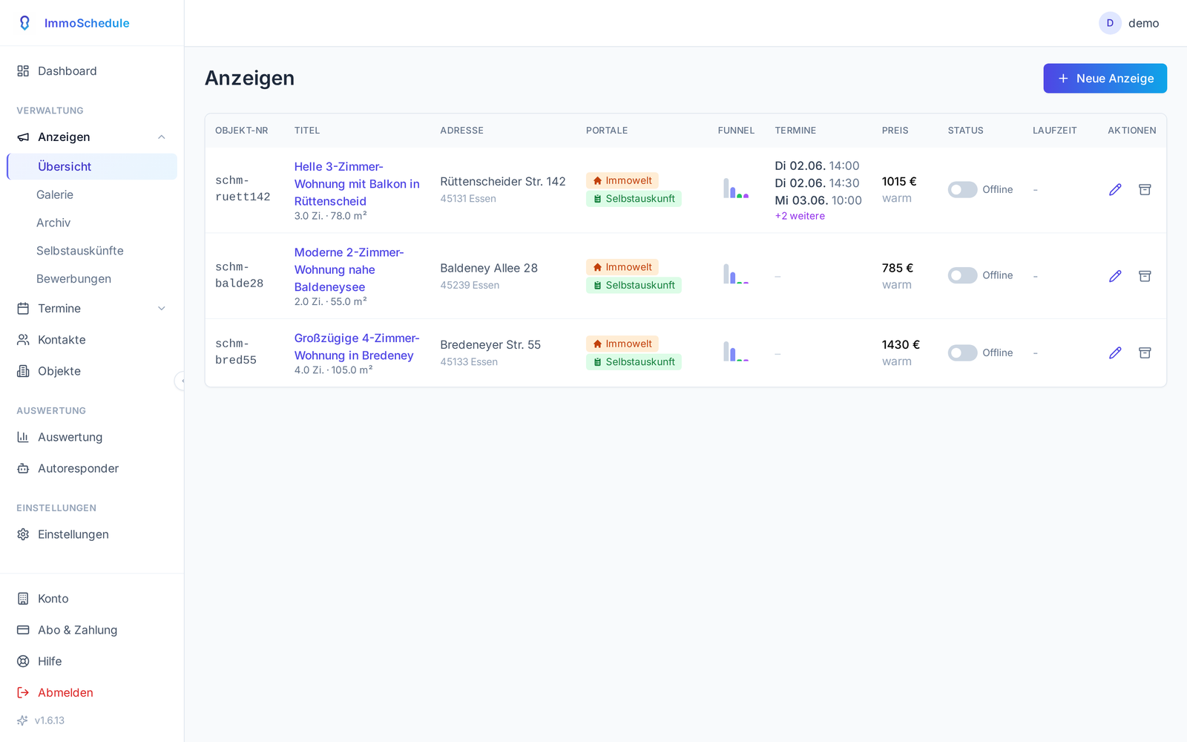This screenshot has width=1187, height=742.
Task: Archive the Rüttenscheider Str. 142 listing
Action: [x=1145, y=190]
